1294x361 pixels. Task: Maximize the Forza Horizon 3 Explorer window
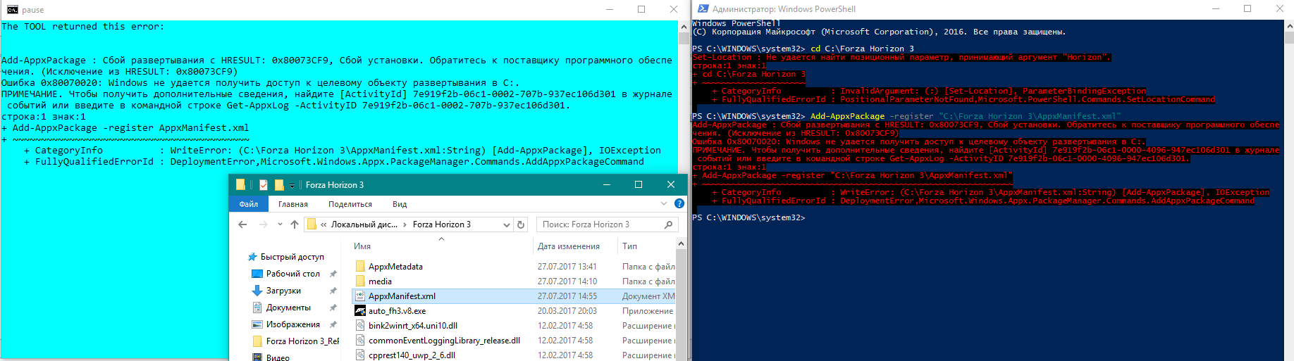pos(639,184)
